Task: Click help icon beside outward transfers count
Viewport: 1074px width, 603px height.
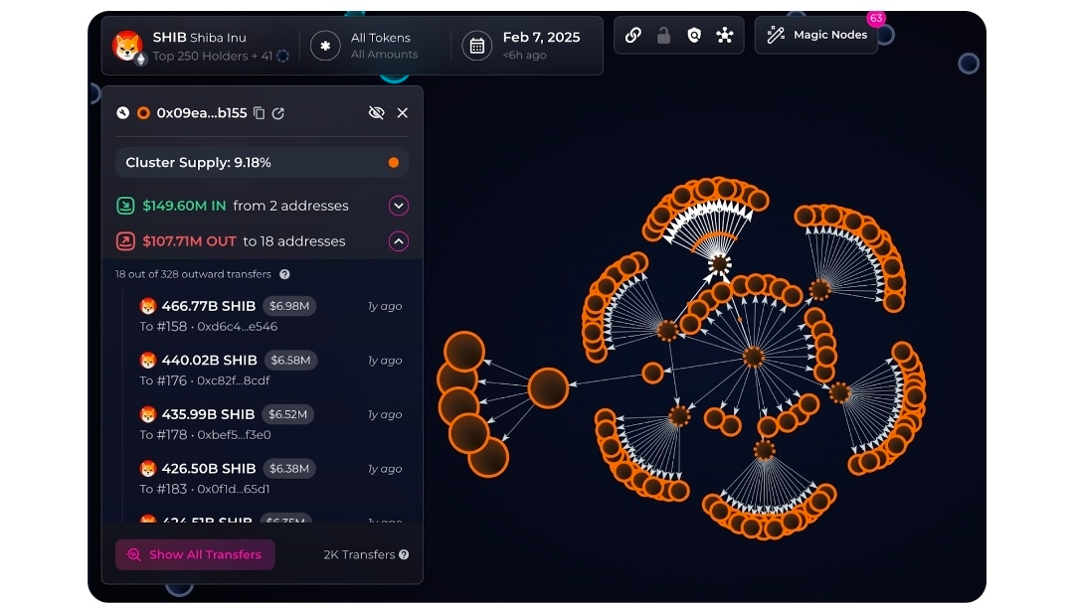Action: point(284,274)
